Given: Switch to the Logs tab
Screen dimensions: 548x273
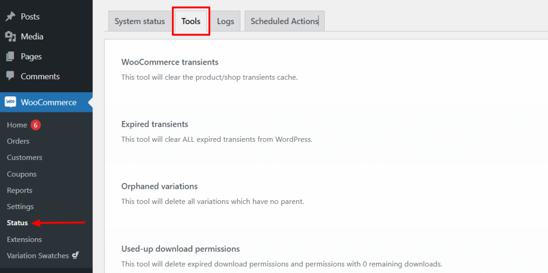Looking at the screenshot, I should point(225,21).
